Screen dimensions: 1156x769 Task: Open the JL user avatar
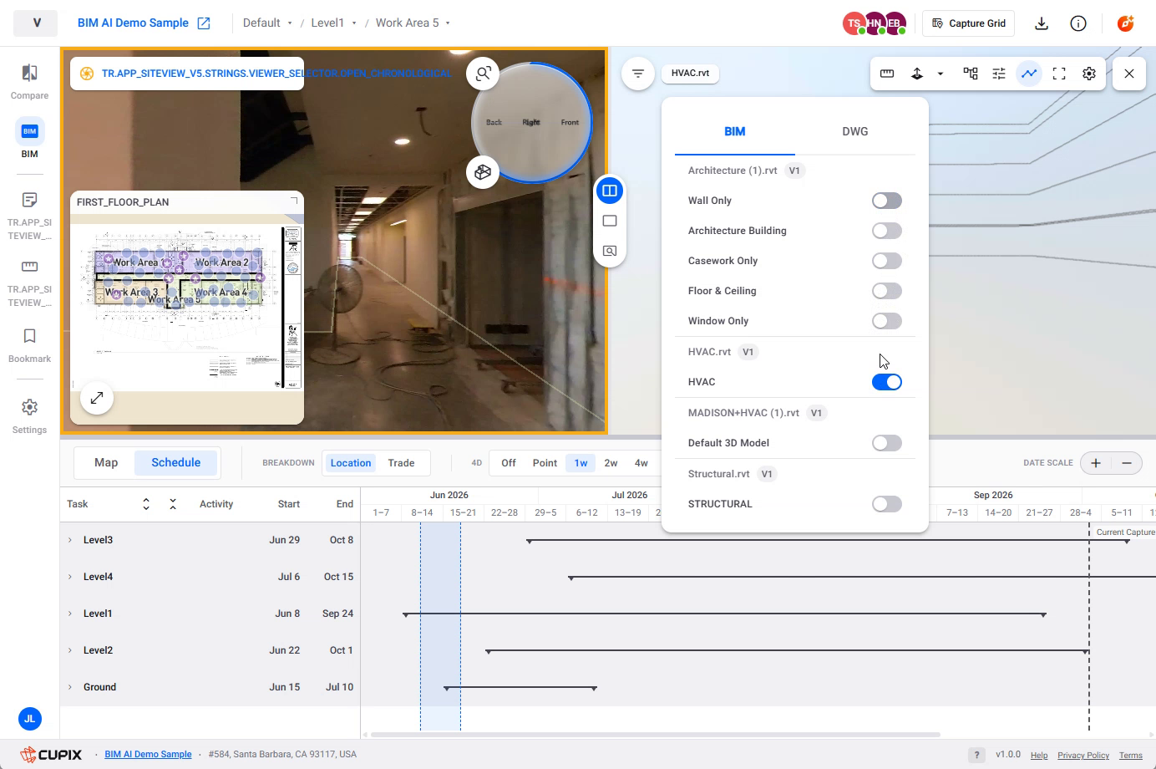[29, 719]
